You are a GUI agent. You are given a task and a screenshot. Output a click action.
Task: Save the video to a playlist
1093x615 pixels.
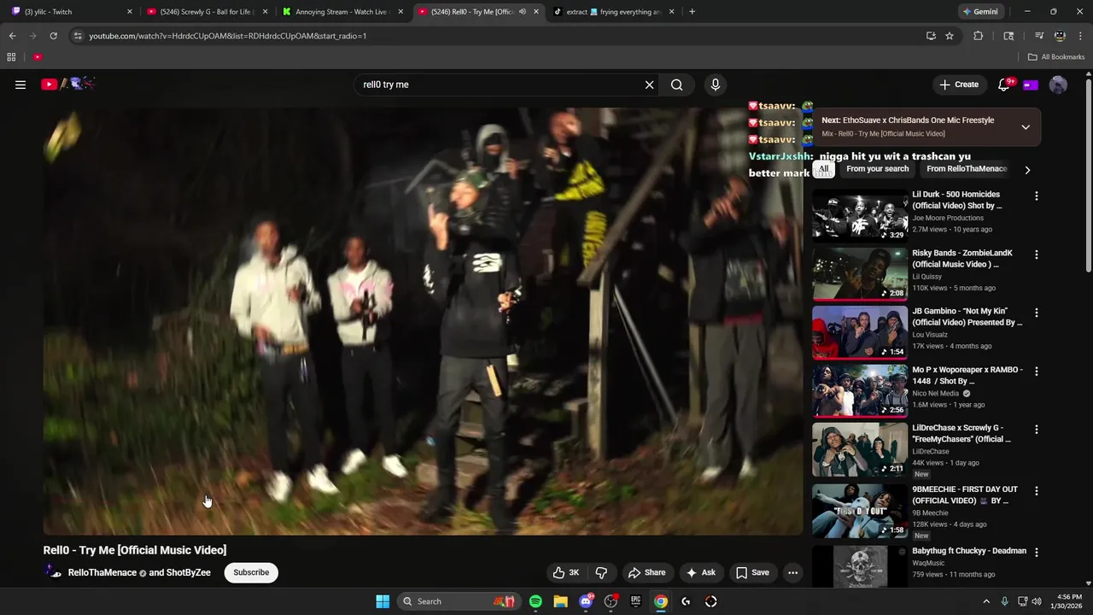tap(752, 572)
